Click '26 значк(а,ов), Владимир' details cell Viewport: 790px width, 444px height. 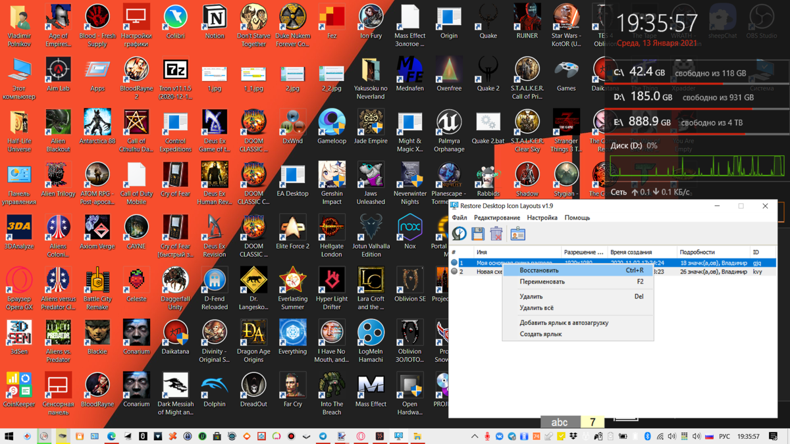click(714, 272)
